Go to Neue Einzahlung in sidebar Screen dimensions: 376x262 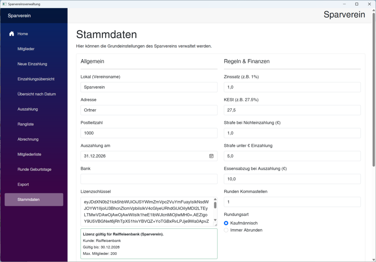click(x=32, y=64)
